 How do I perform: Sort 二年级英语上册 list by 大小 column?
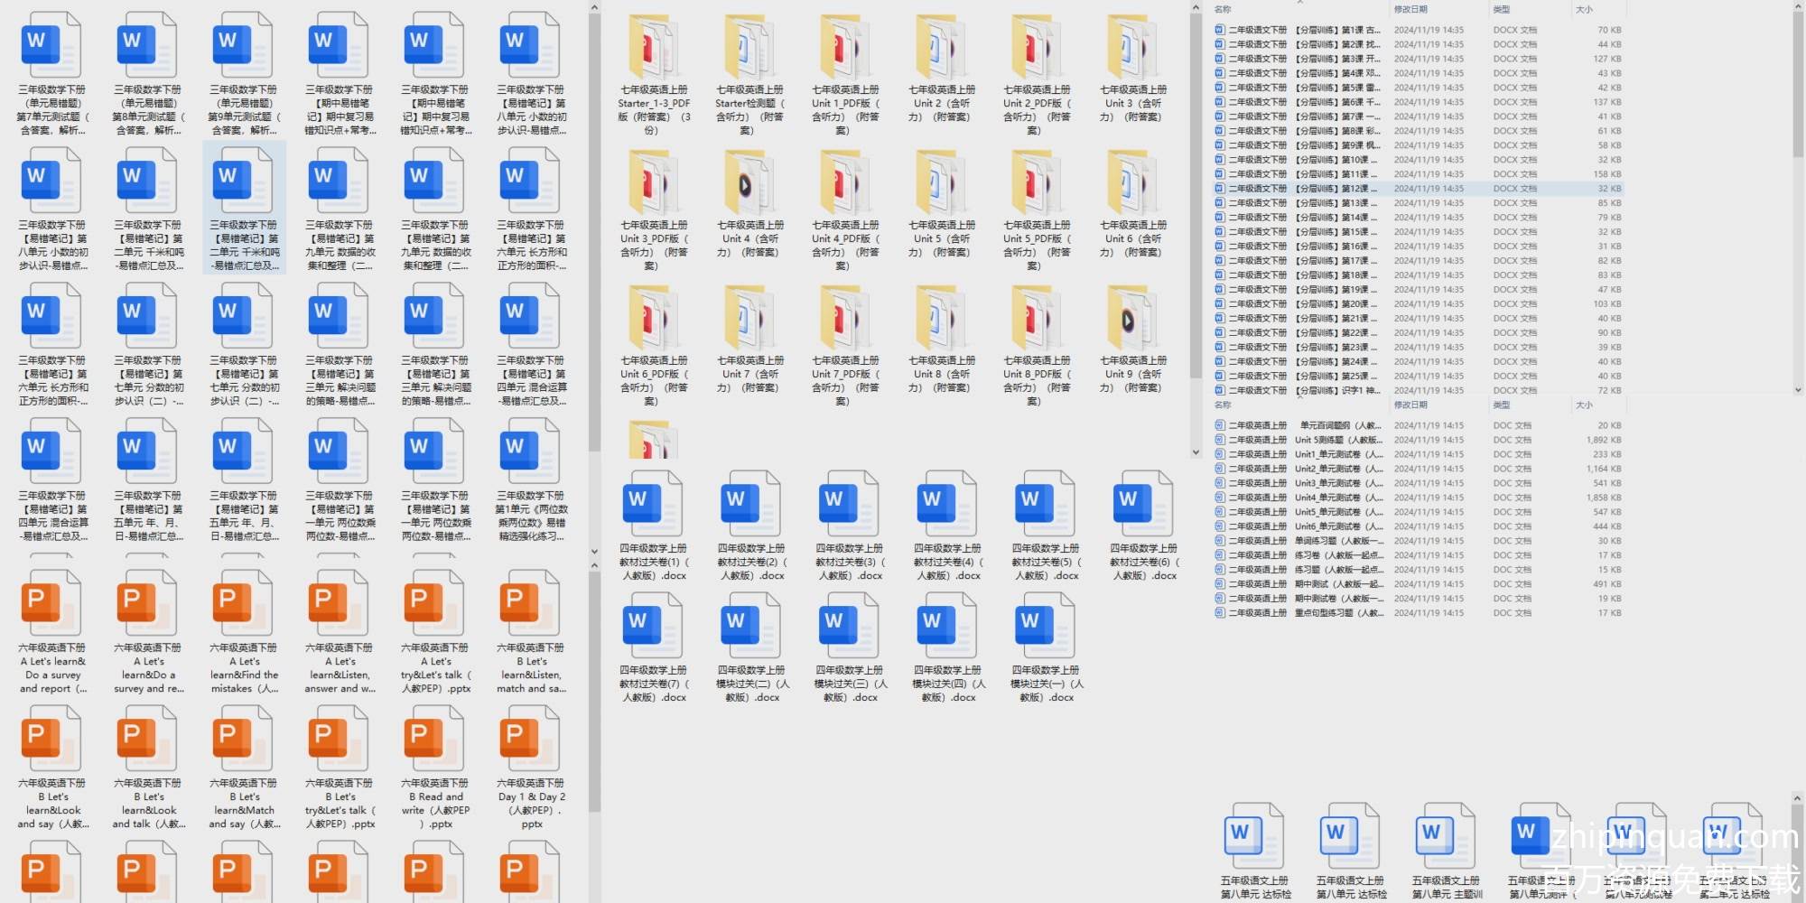[1584, 405]
